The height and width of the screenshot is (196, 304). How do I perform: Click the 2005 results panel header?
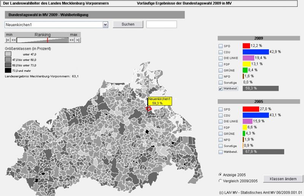[259, 101]
